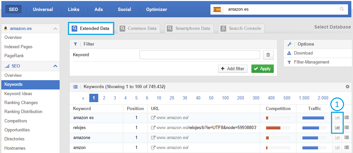This screenshot has height=153, width=353.
Task: Show history chart icon for 'amazon es' row
Action: point(337,117)
